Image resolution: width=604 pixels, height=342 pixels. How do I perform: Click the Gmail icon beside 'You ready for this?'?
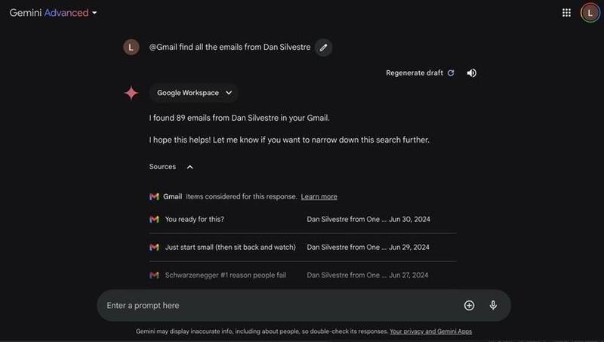(x=154, y=220)
